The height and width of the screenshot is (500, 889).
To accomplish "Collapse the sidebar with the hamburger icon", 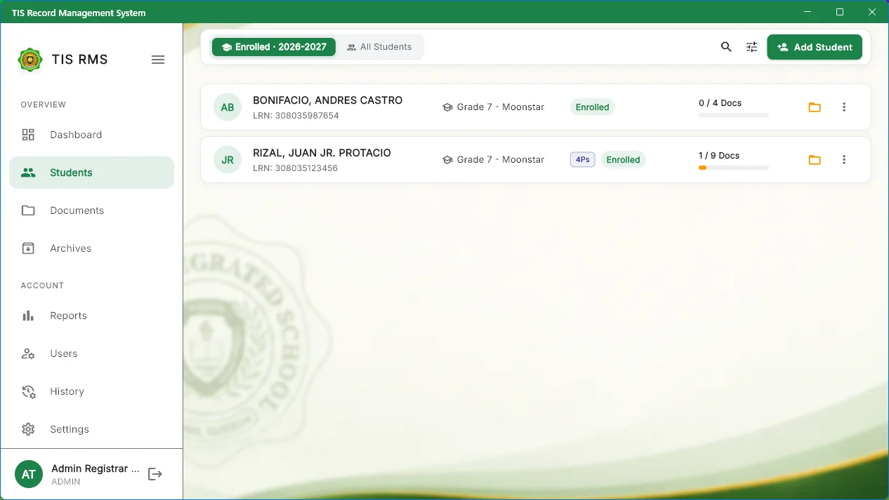I will click(158, 60).
